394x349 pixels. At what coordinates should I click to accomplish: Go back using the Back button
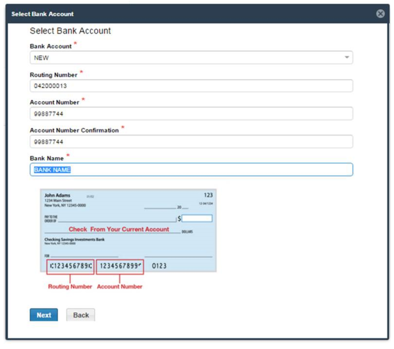click(x=81, y=315)
